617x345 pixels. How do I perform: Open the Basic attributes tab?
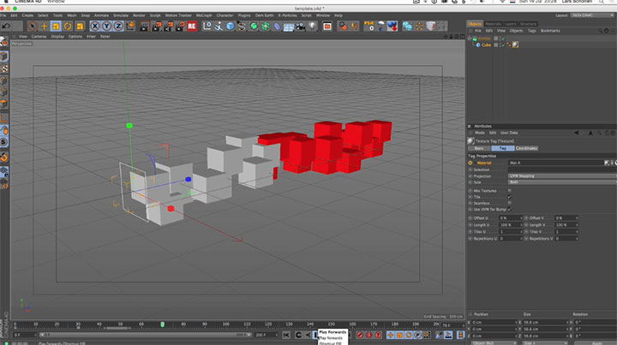click(x=479, y=148)
